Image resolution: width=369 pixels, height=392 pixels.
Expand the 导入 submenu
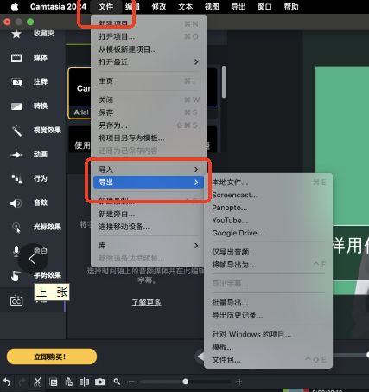149,170
